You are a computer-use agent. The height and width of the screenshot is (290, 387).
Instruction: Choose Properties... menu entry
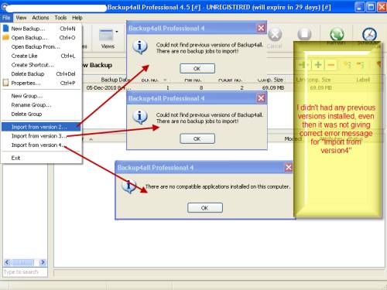pos(42,83)
